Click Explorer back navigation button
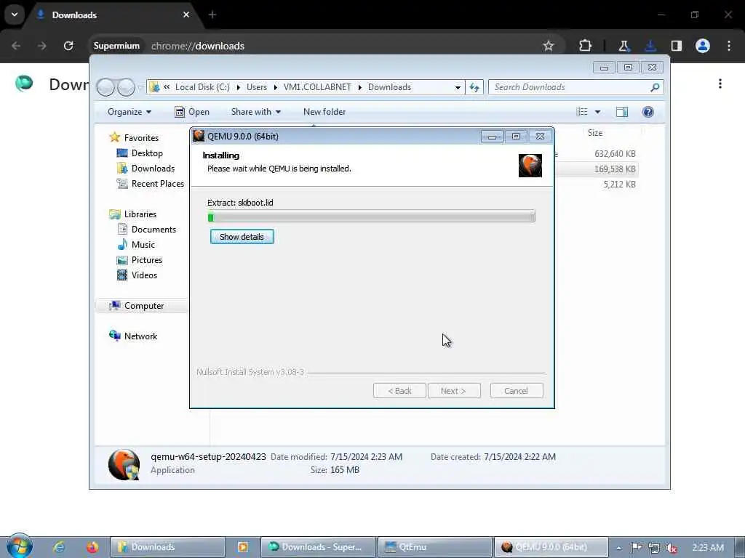The height and width of the screenshot is (558, 745). click(106, 87)
